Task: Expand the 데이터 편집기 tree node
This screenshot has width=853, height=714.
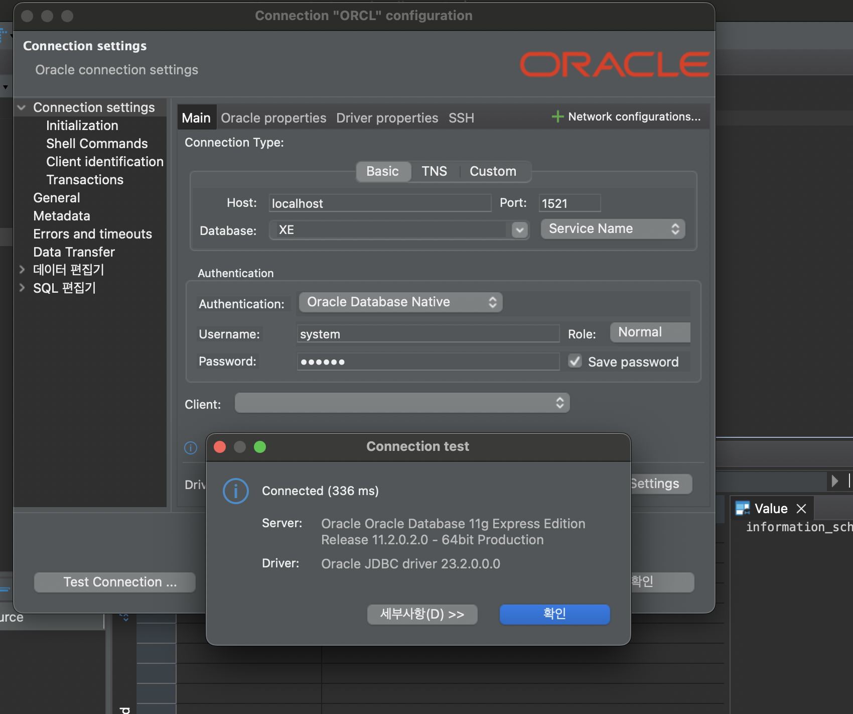Action: click(x=22, y=270)
